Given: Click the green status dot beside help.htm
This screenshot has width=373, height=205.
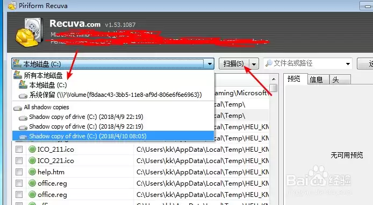Looking at the screenshot, I should (x=32, y=172).
